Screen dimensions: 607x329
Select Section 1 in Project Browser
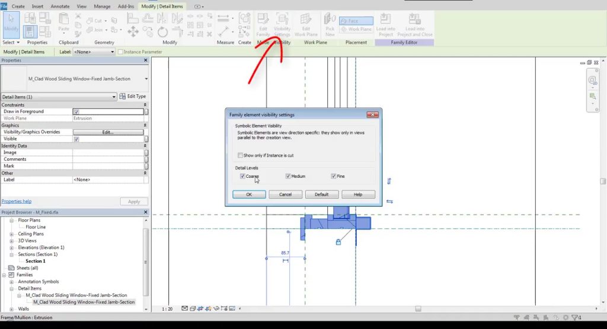[x=36, y=261]
